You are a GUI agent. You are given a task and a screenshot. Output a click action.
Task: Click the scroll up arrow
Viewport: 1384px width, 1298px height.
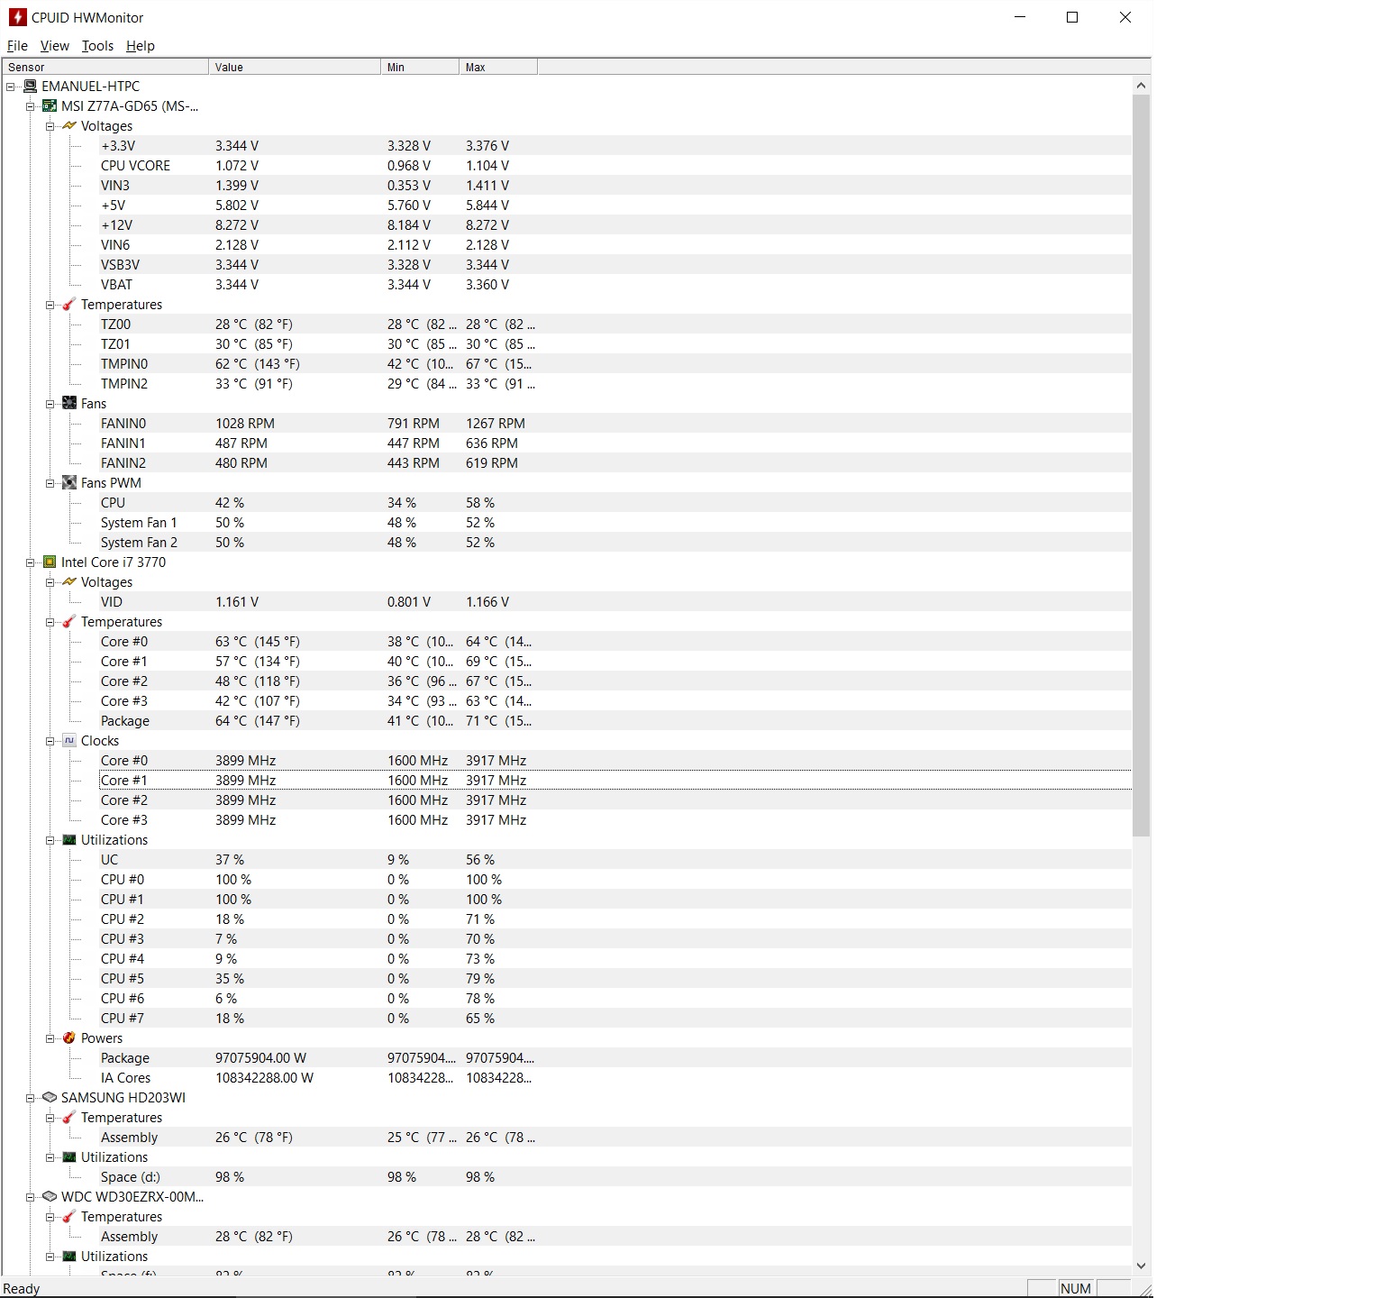coord(1141,86)
